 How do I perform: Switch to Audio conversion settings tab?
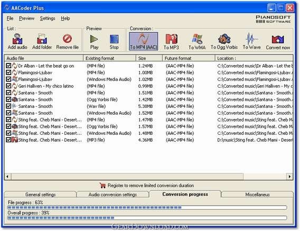point(112,195)
